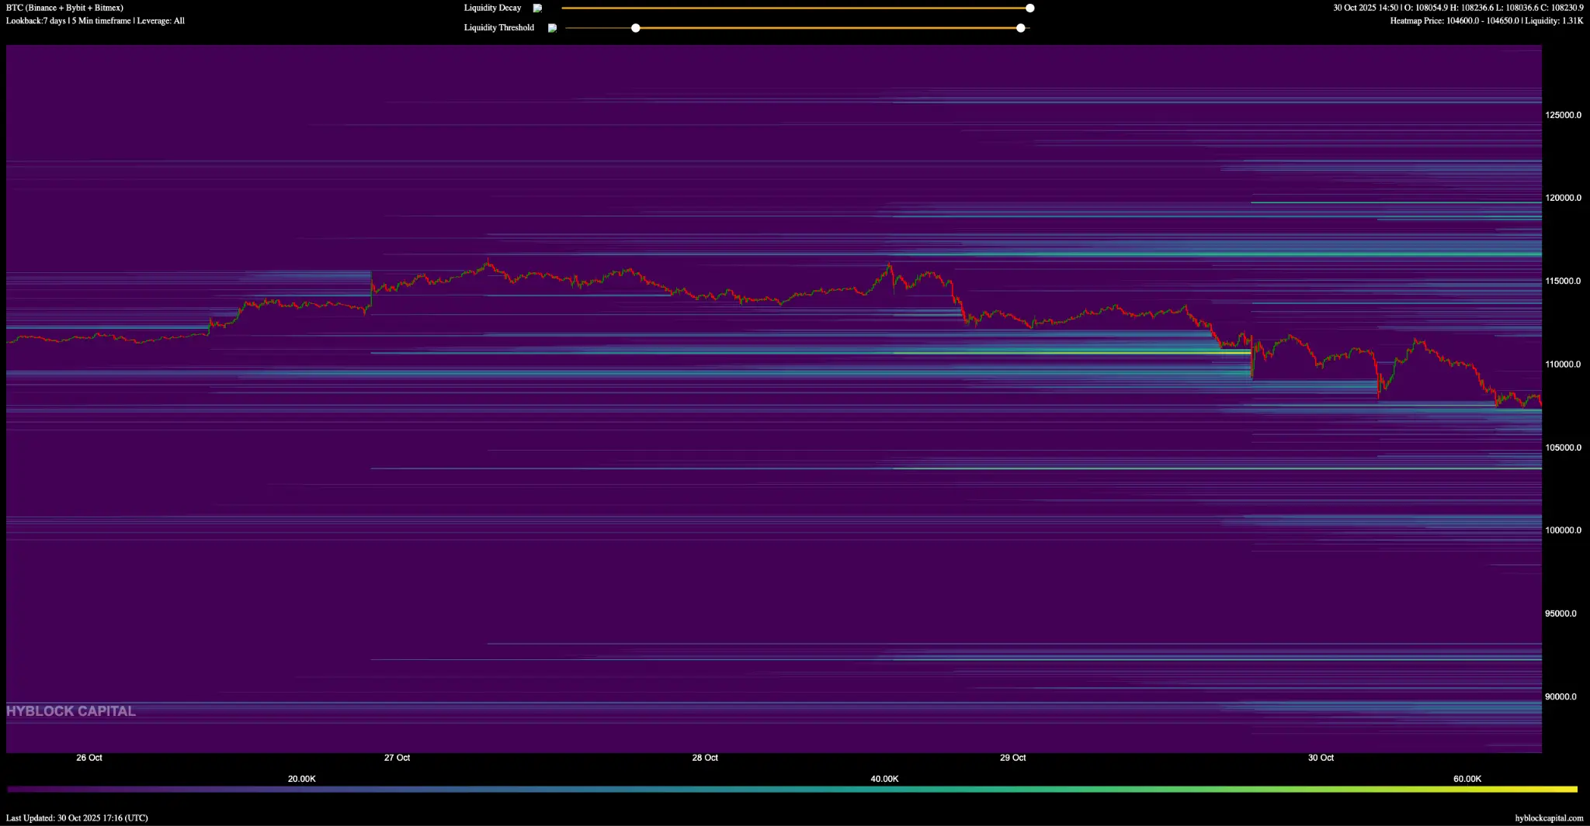Click the 110000.0 price axis label

[x=1563, y=365]
